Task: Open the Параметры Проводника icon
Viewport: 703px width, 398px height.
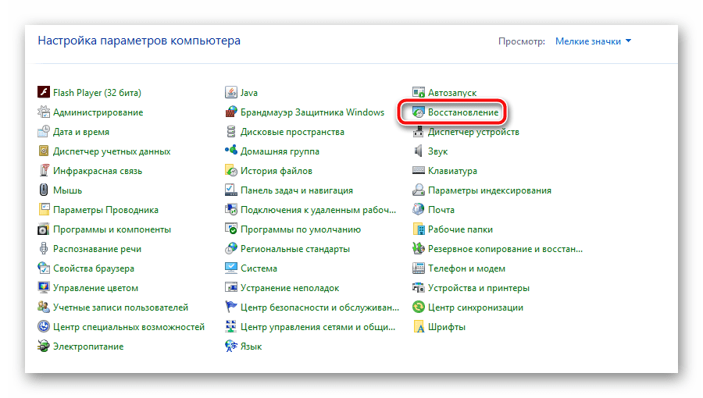Action: click(44, 209)
